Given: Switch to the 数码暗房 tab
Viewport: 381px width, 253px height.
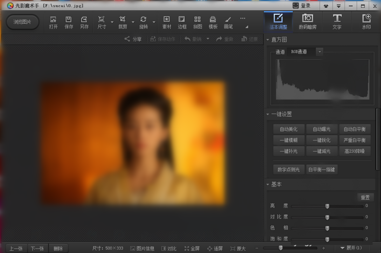Looking at the screenshot, I should 307,21.
